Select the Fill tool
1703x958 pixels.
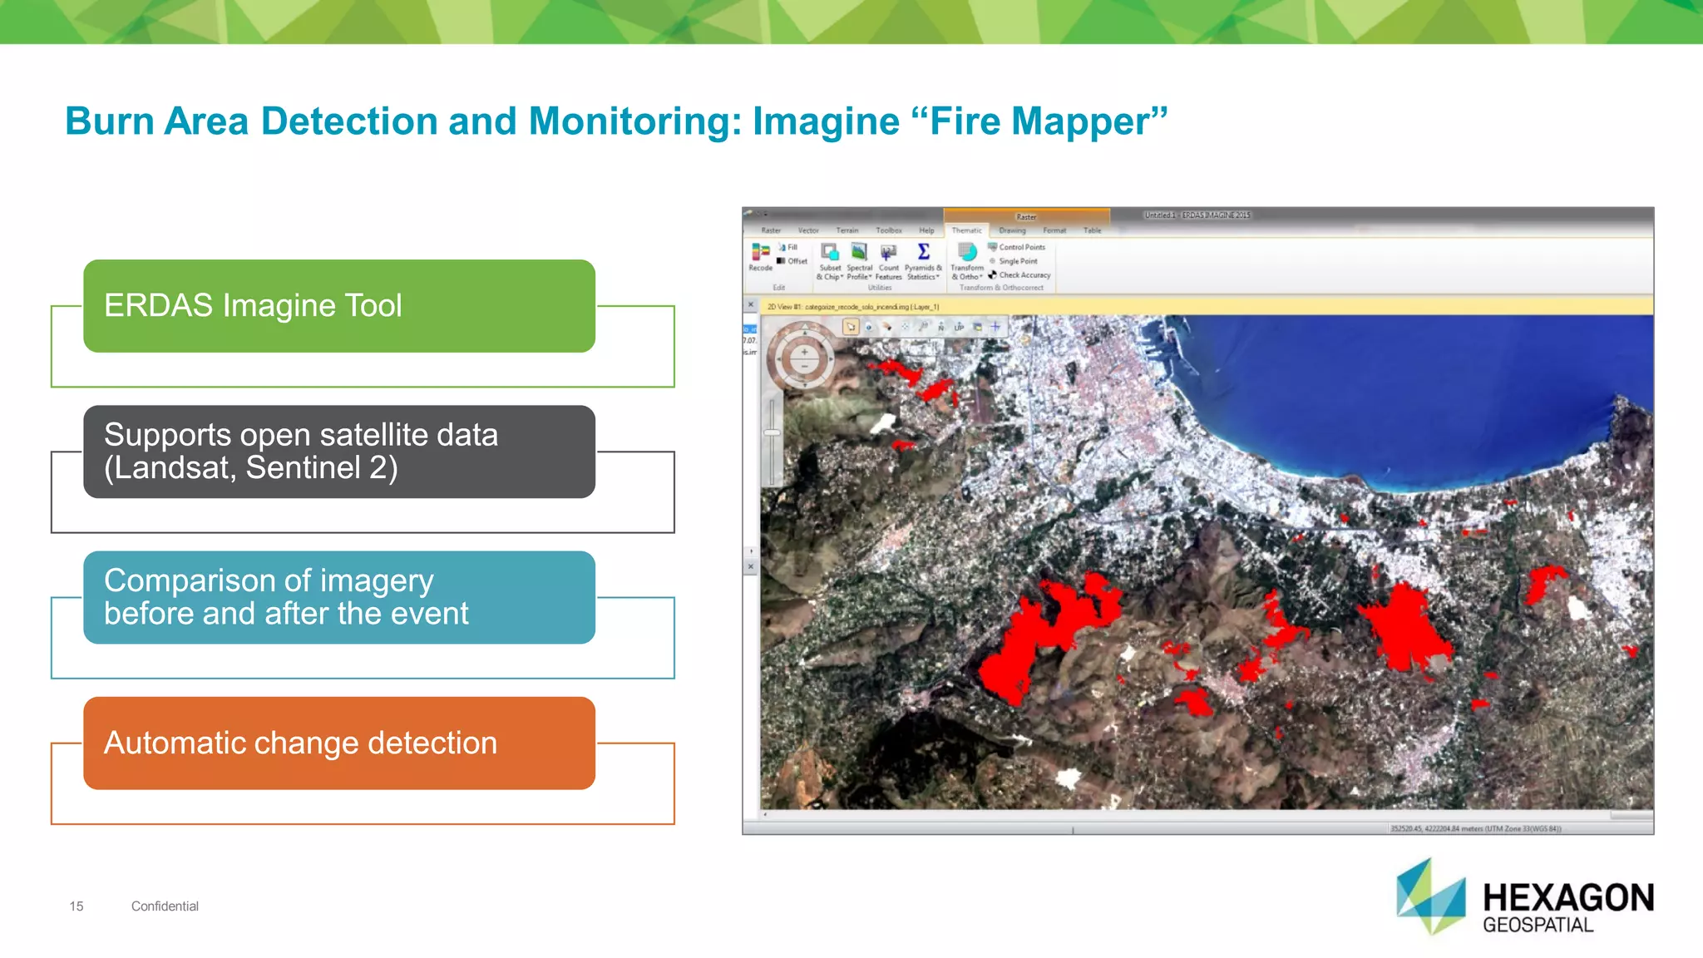787,247
